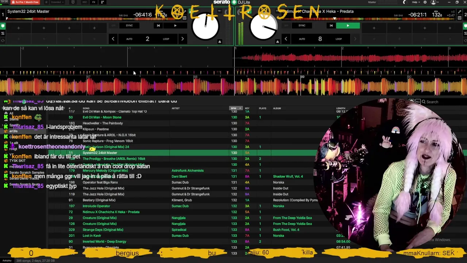Viewport: 467px width, 263px height.
Task: Click the right deck virtual platter
Action: click(x=263, y=26)
